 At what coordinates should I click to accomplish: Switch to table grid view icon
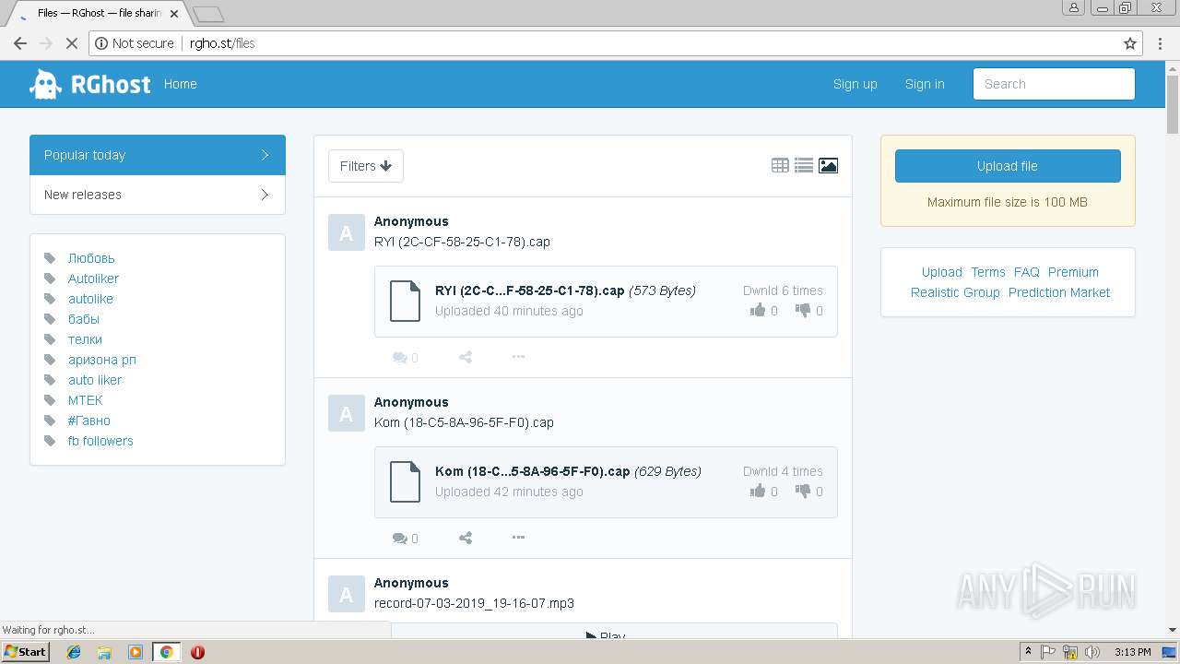click(780, 166)
